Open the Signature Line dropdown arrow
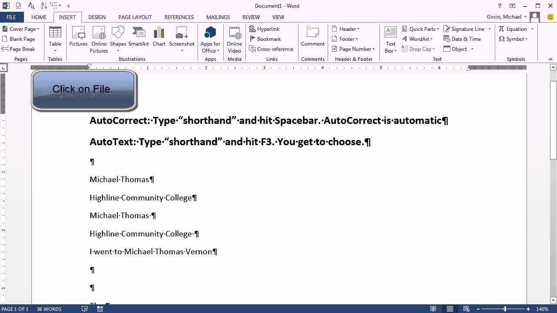 (x=490, y=29)
